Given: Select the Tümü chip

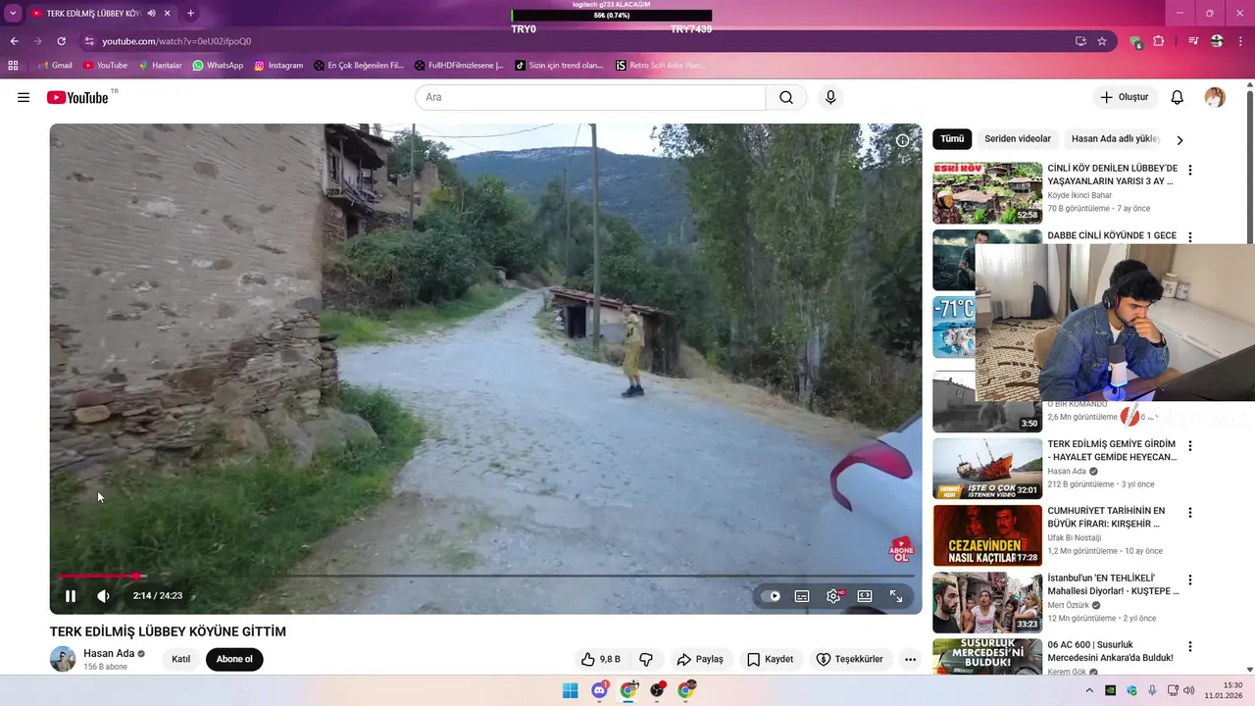Looking at the screenshot, I should (952, 139).
